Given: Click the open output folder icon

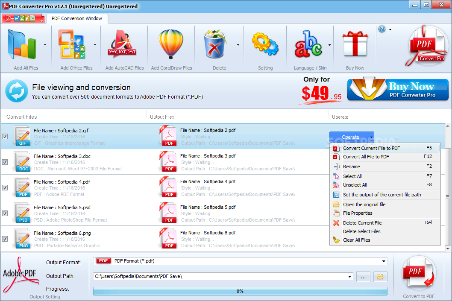Looking at the screenshot, I should (x=380, y=277).
